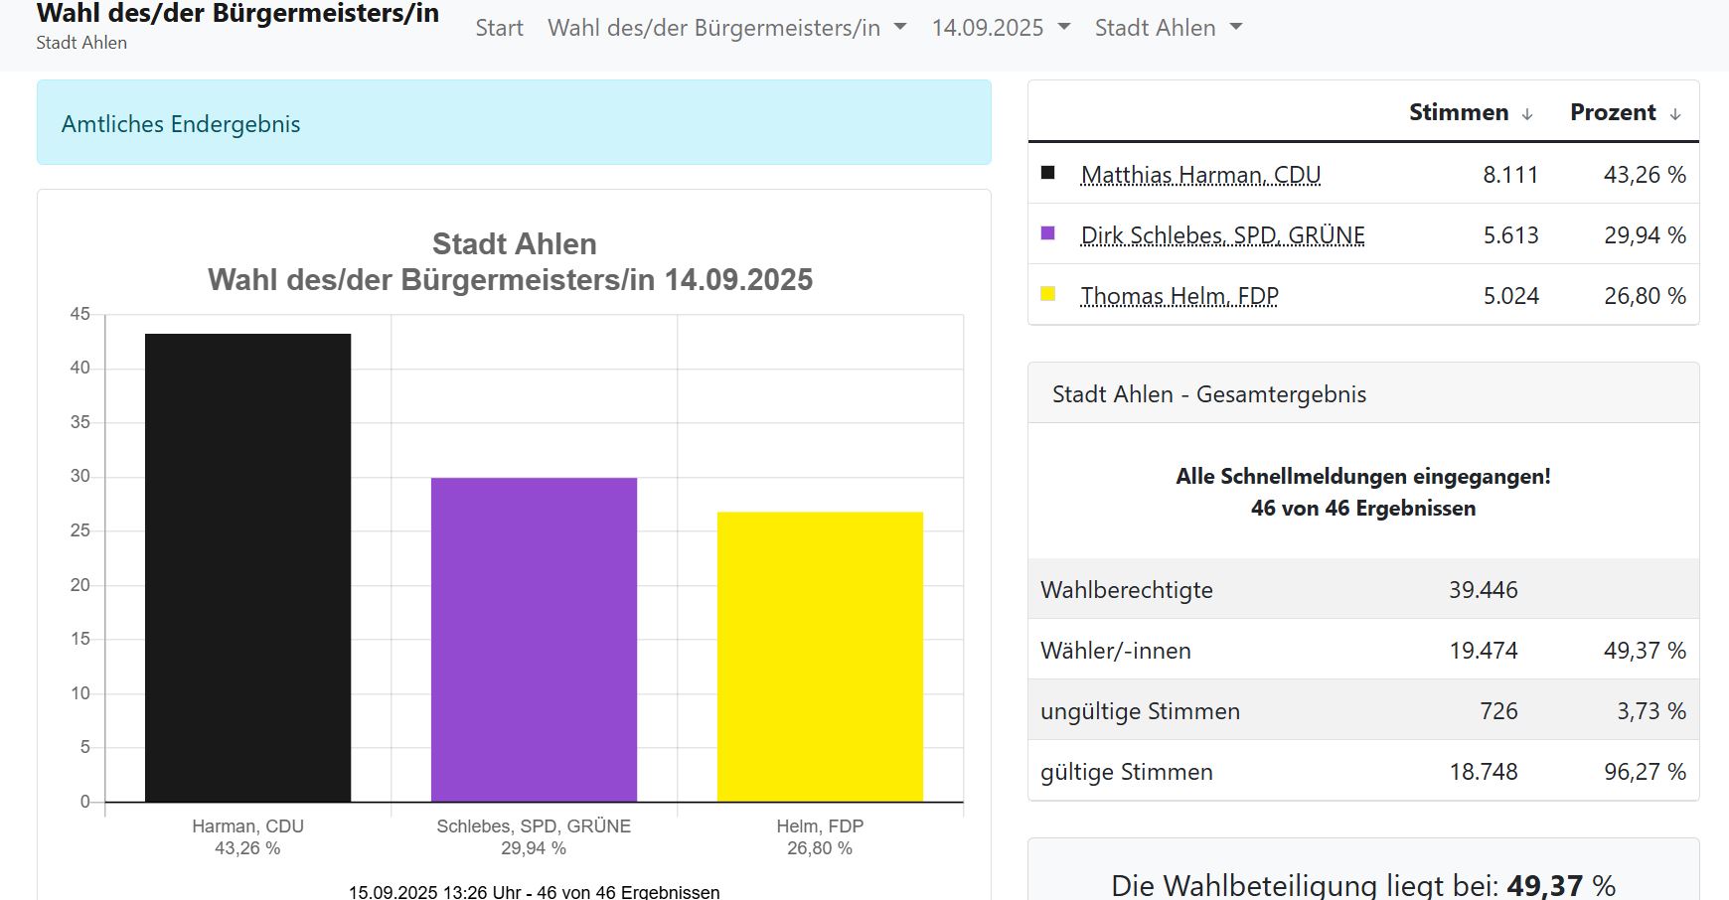Click the purple SPD, GRÜNE color square
This screenshot has width=1729, height=900.
(x=1047, y=233)
